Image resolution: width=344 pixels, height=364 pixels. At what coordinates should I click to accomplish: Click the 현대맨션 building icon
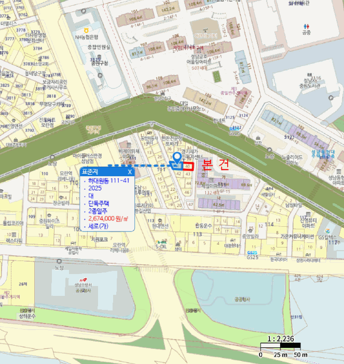coord(160,220)
